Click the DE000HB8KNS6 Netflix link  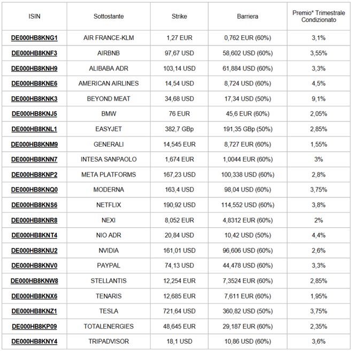click(x=34, y=205)
